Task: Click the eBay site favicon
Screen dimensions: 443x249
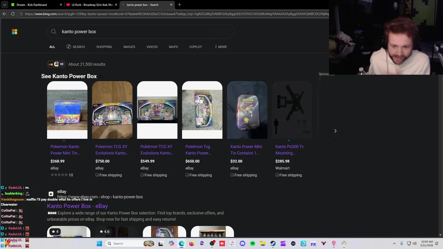Action: (x=51, y=194)
